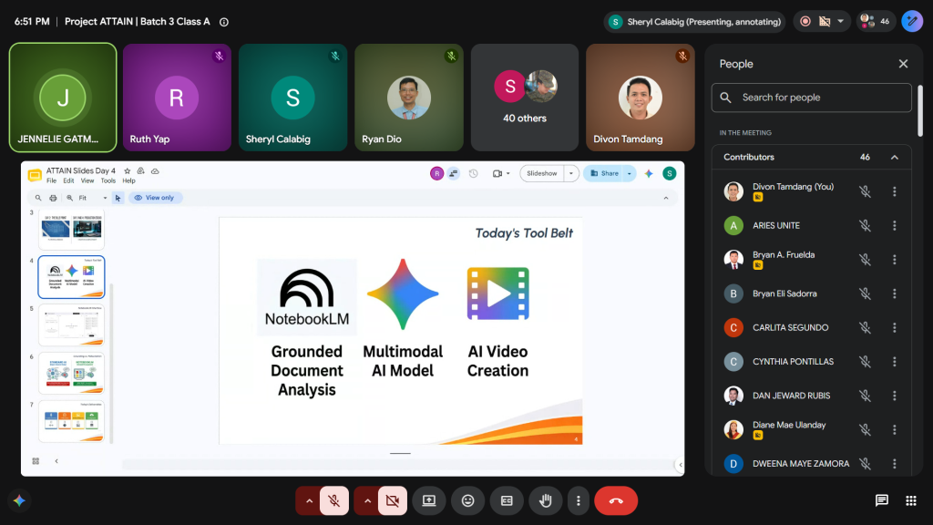
Task: Expand side panel arrow at slide's right edge
Action: pyautogui.click(x=680, y=465)
